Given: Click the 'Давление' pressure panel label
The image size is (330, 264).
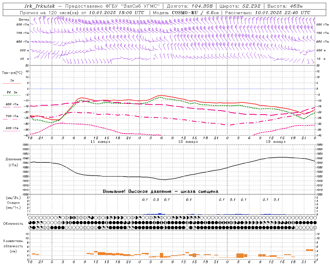Looking at the screenshot, I should [x=13, y=159].
